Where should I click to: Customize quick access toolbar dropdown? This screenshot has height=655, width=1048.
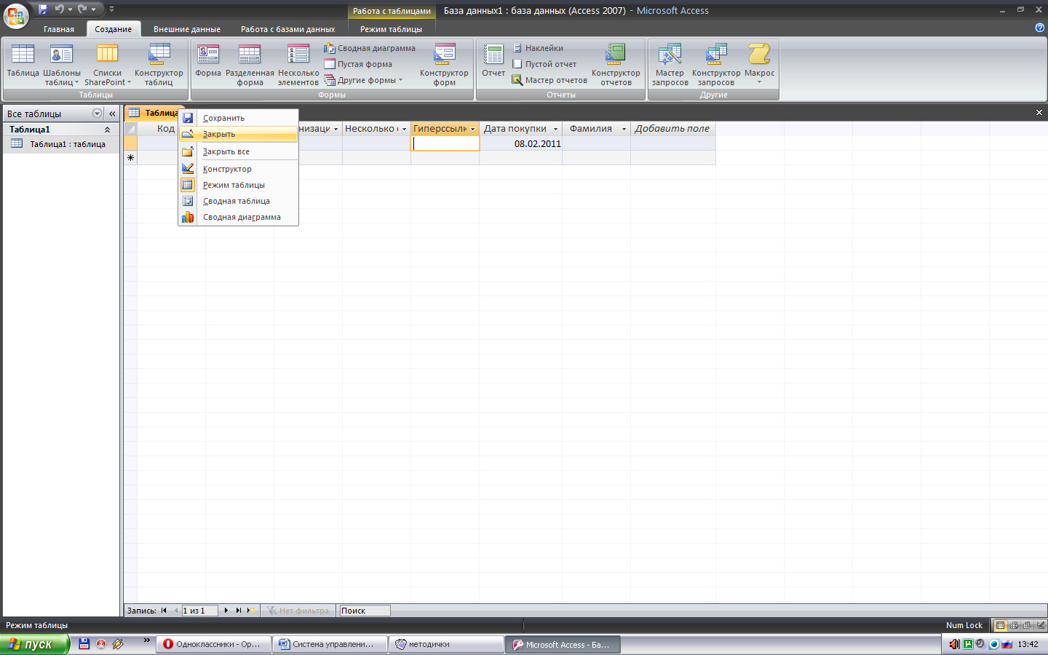pyautogui.click(x=111, y=9)
